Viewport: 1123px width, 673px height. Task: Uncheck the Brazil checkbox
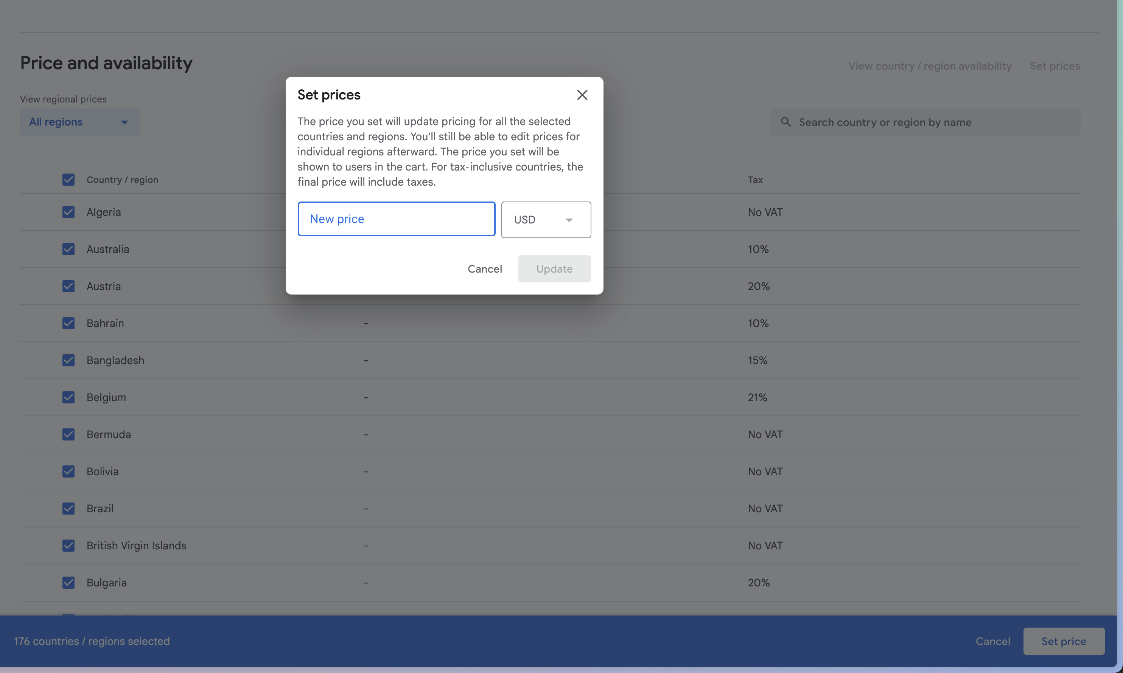(68, 509)
